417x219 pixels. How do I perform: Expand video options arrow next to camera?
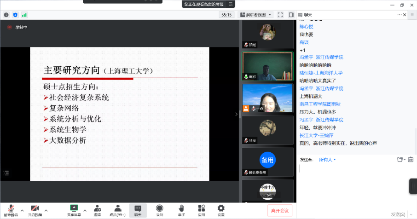coord(46,210)
